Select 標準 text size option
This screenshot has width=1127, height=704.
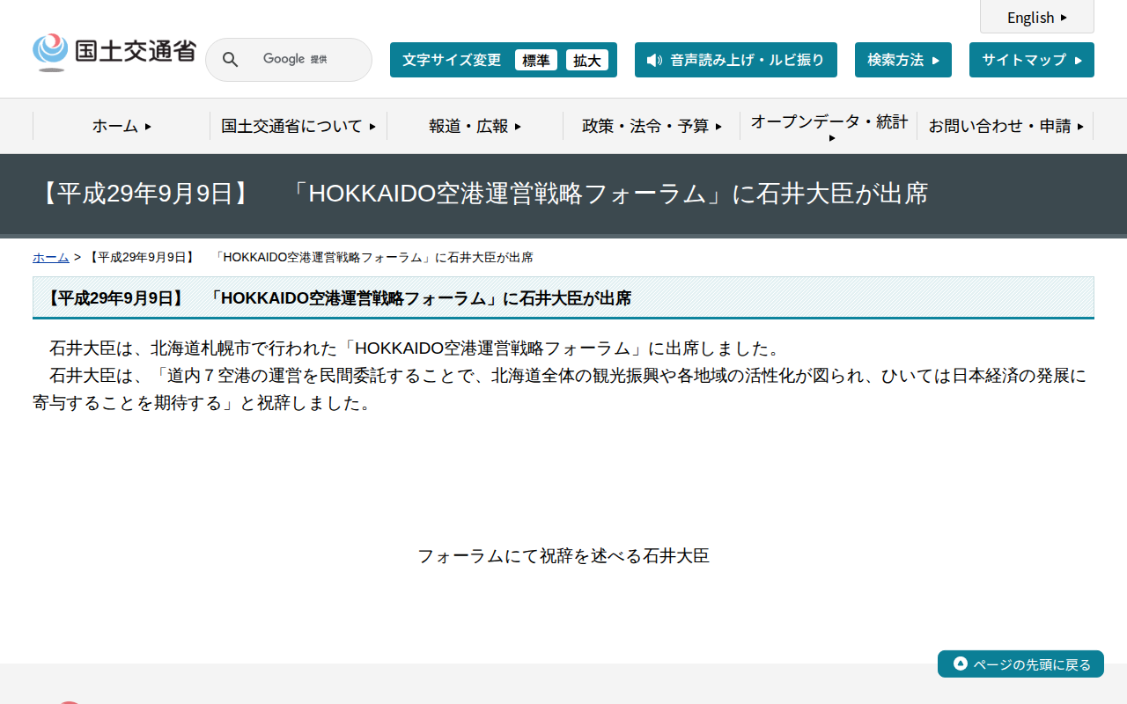[535, 60]
